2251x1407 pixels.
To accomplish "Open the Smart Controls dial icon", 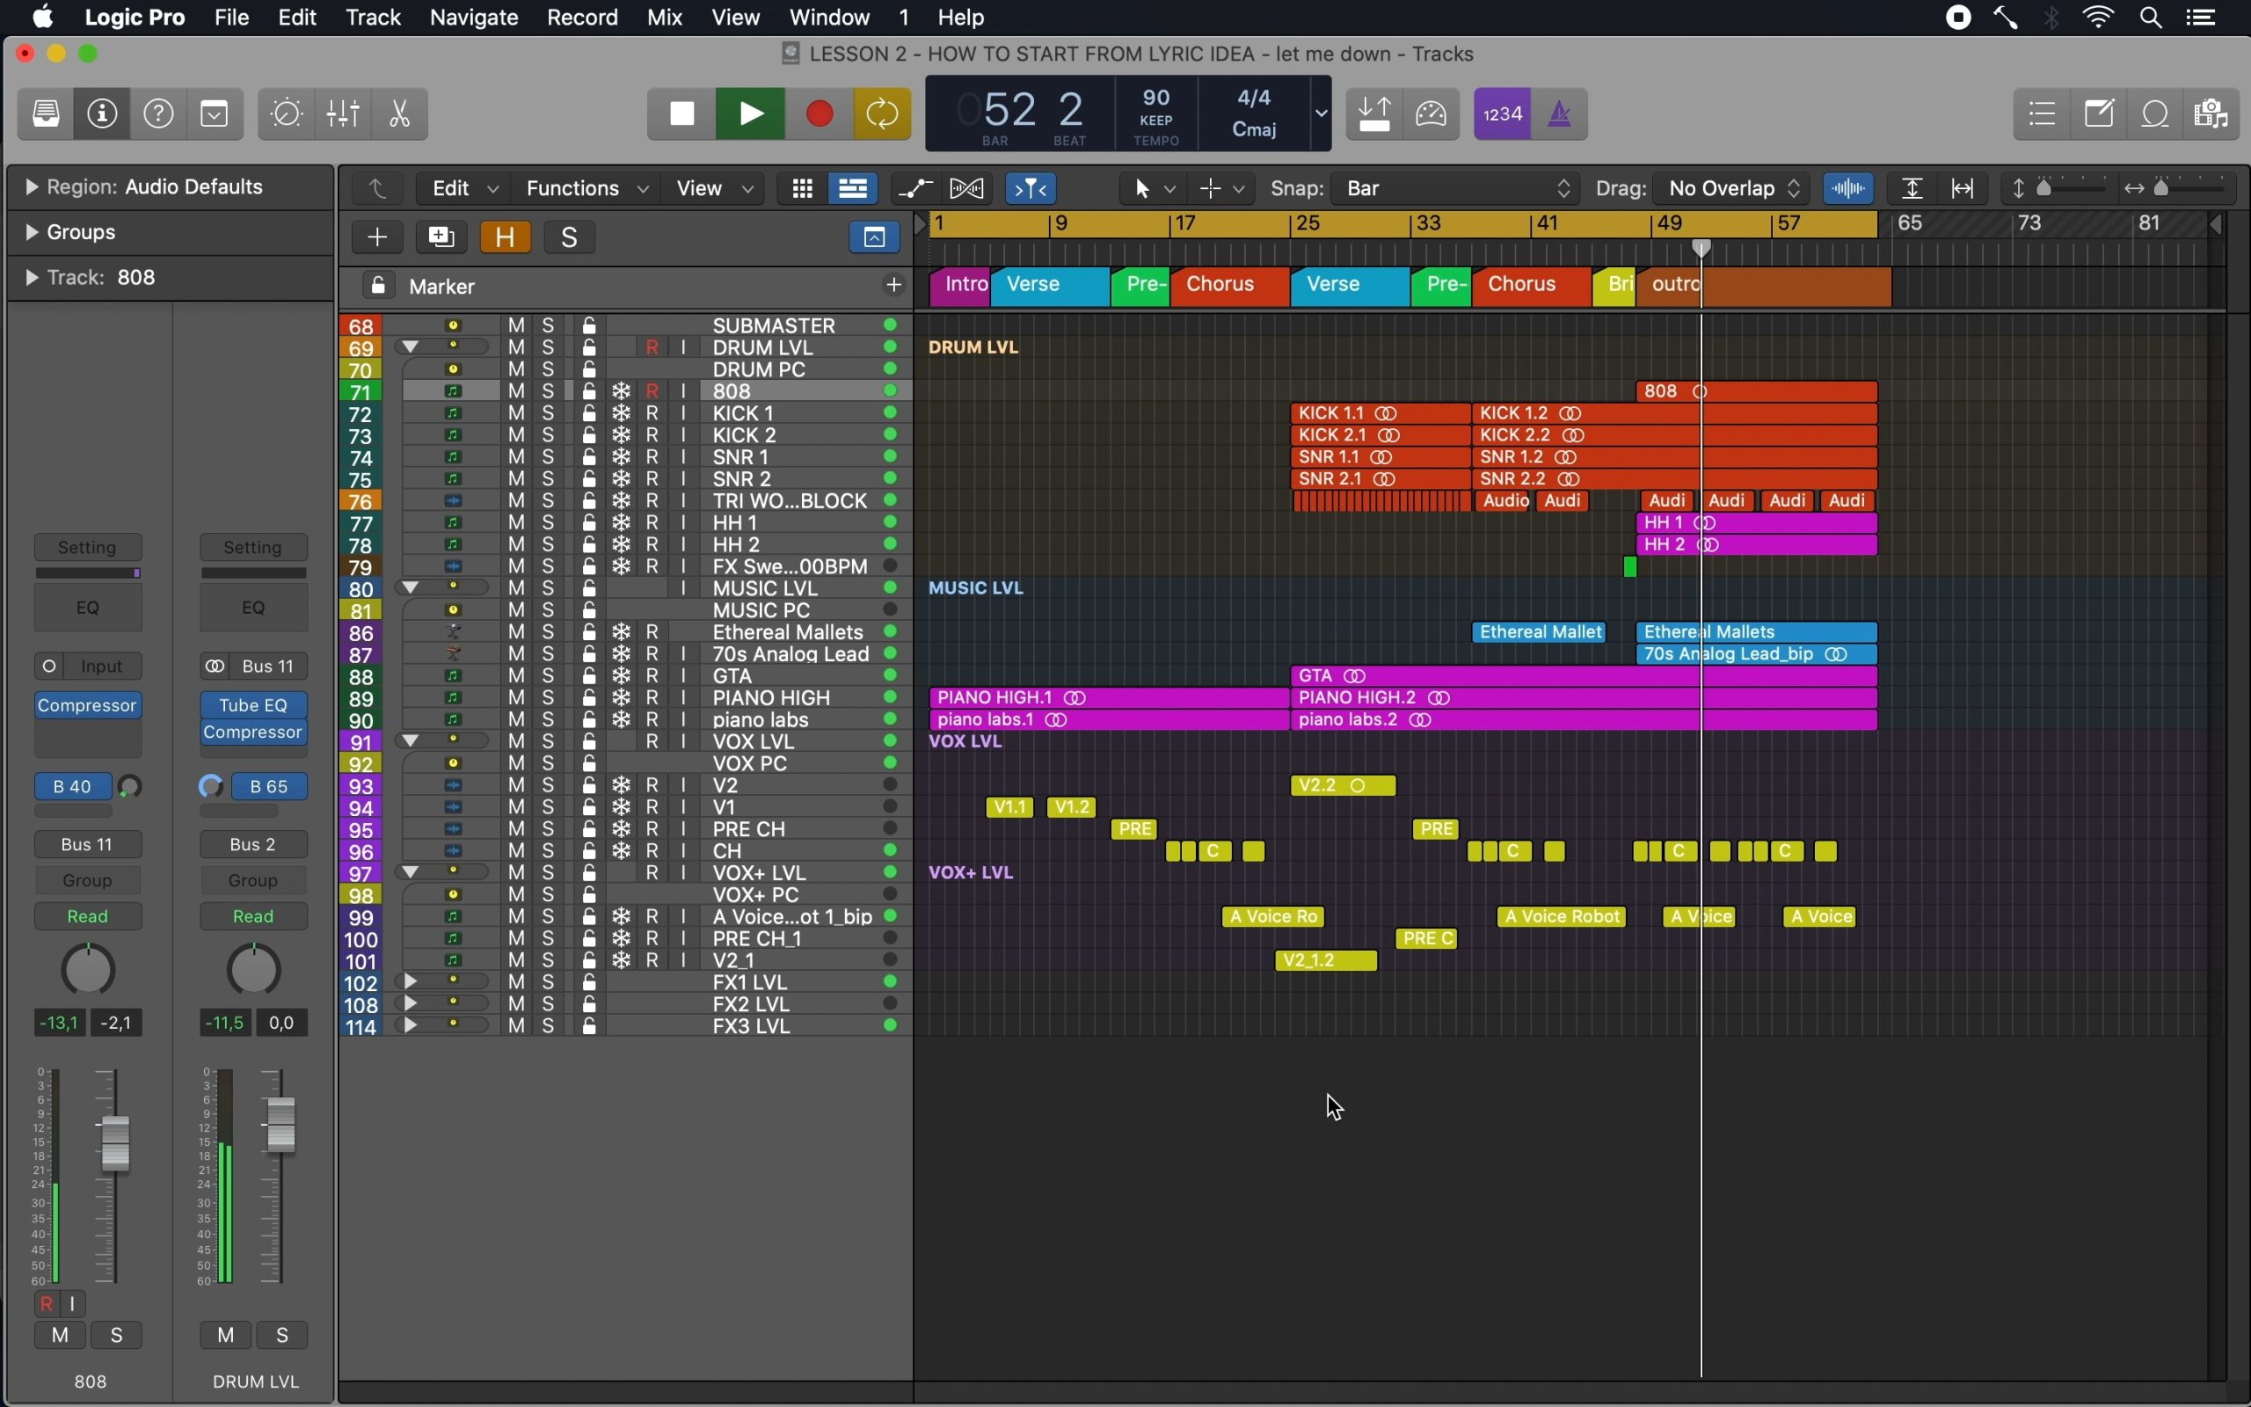I will pyautogui.click(x=286, y=113).
